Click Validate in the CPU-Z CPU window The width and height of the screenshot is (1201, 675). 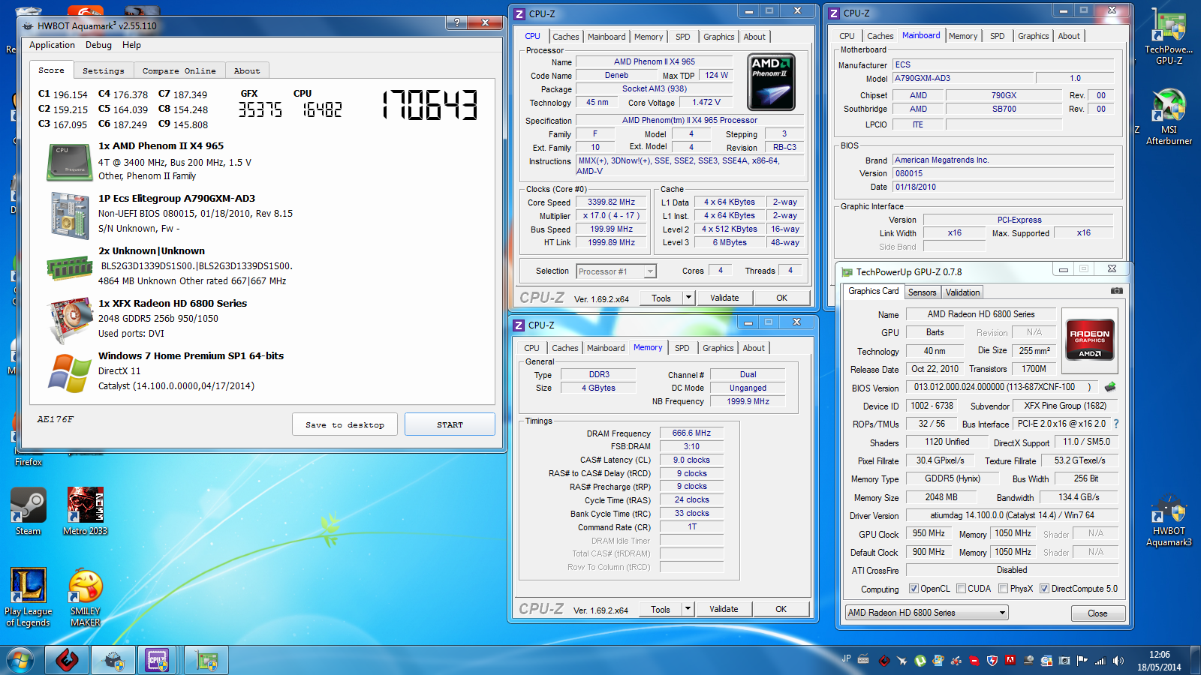pyautogui.click(x=724, y=298)
